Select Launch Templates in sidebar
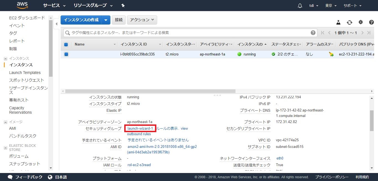The width and height of the screenshot is (378, 181). pos(25,73)
